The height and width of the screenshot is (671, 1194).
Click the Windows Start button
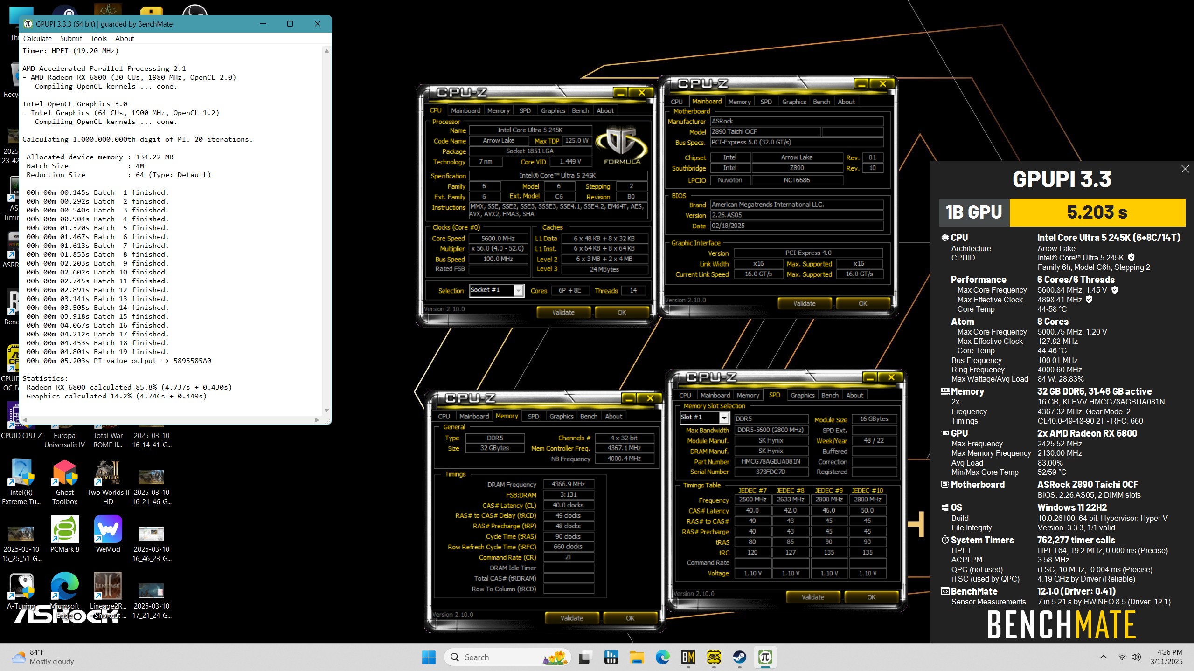pyautogui.click(x=428, y=657)
